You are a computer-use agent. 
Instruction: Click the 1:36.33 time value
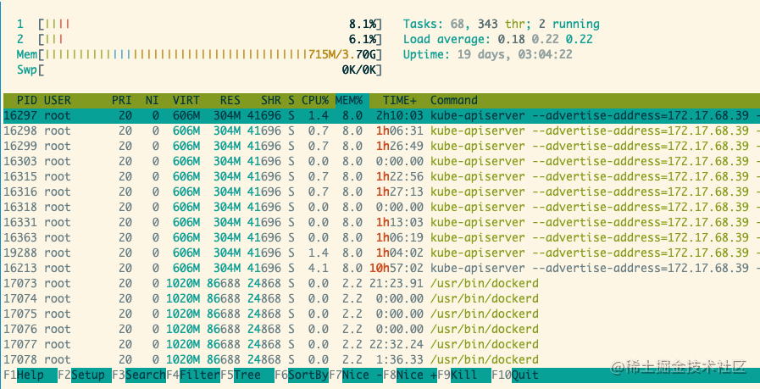[399, 360]
